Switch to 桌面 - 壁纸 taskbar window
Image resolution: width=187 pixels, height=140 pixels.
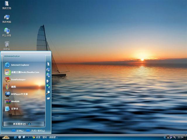45,137
